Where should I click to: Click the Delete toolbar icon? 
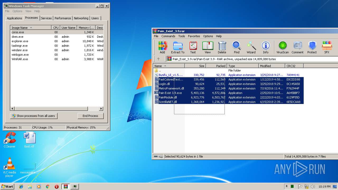coord(222,47)
